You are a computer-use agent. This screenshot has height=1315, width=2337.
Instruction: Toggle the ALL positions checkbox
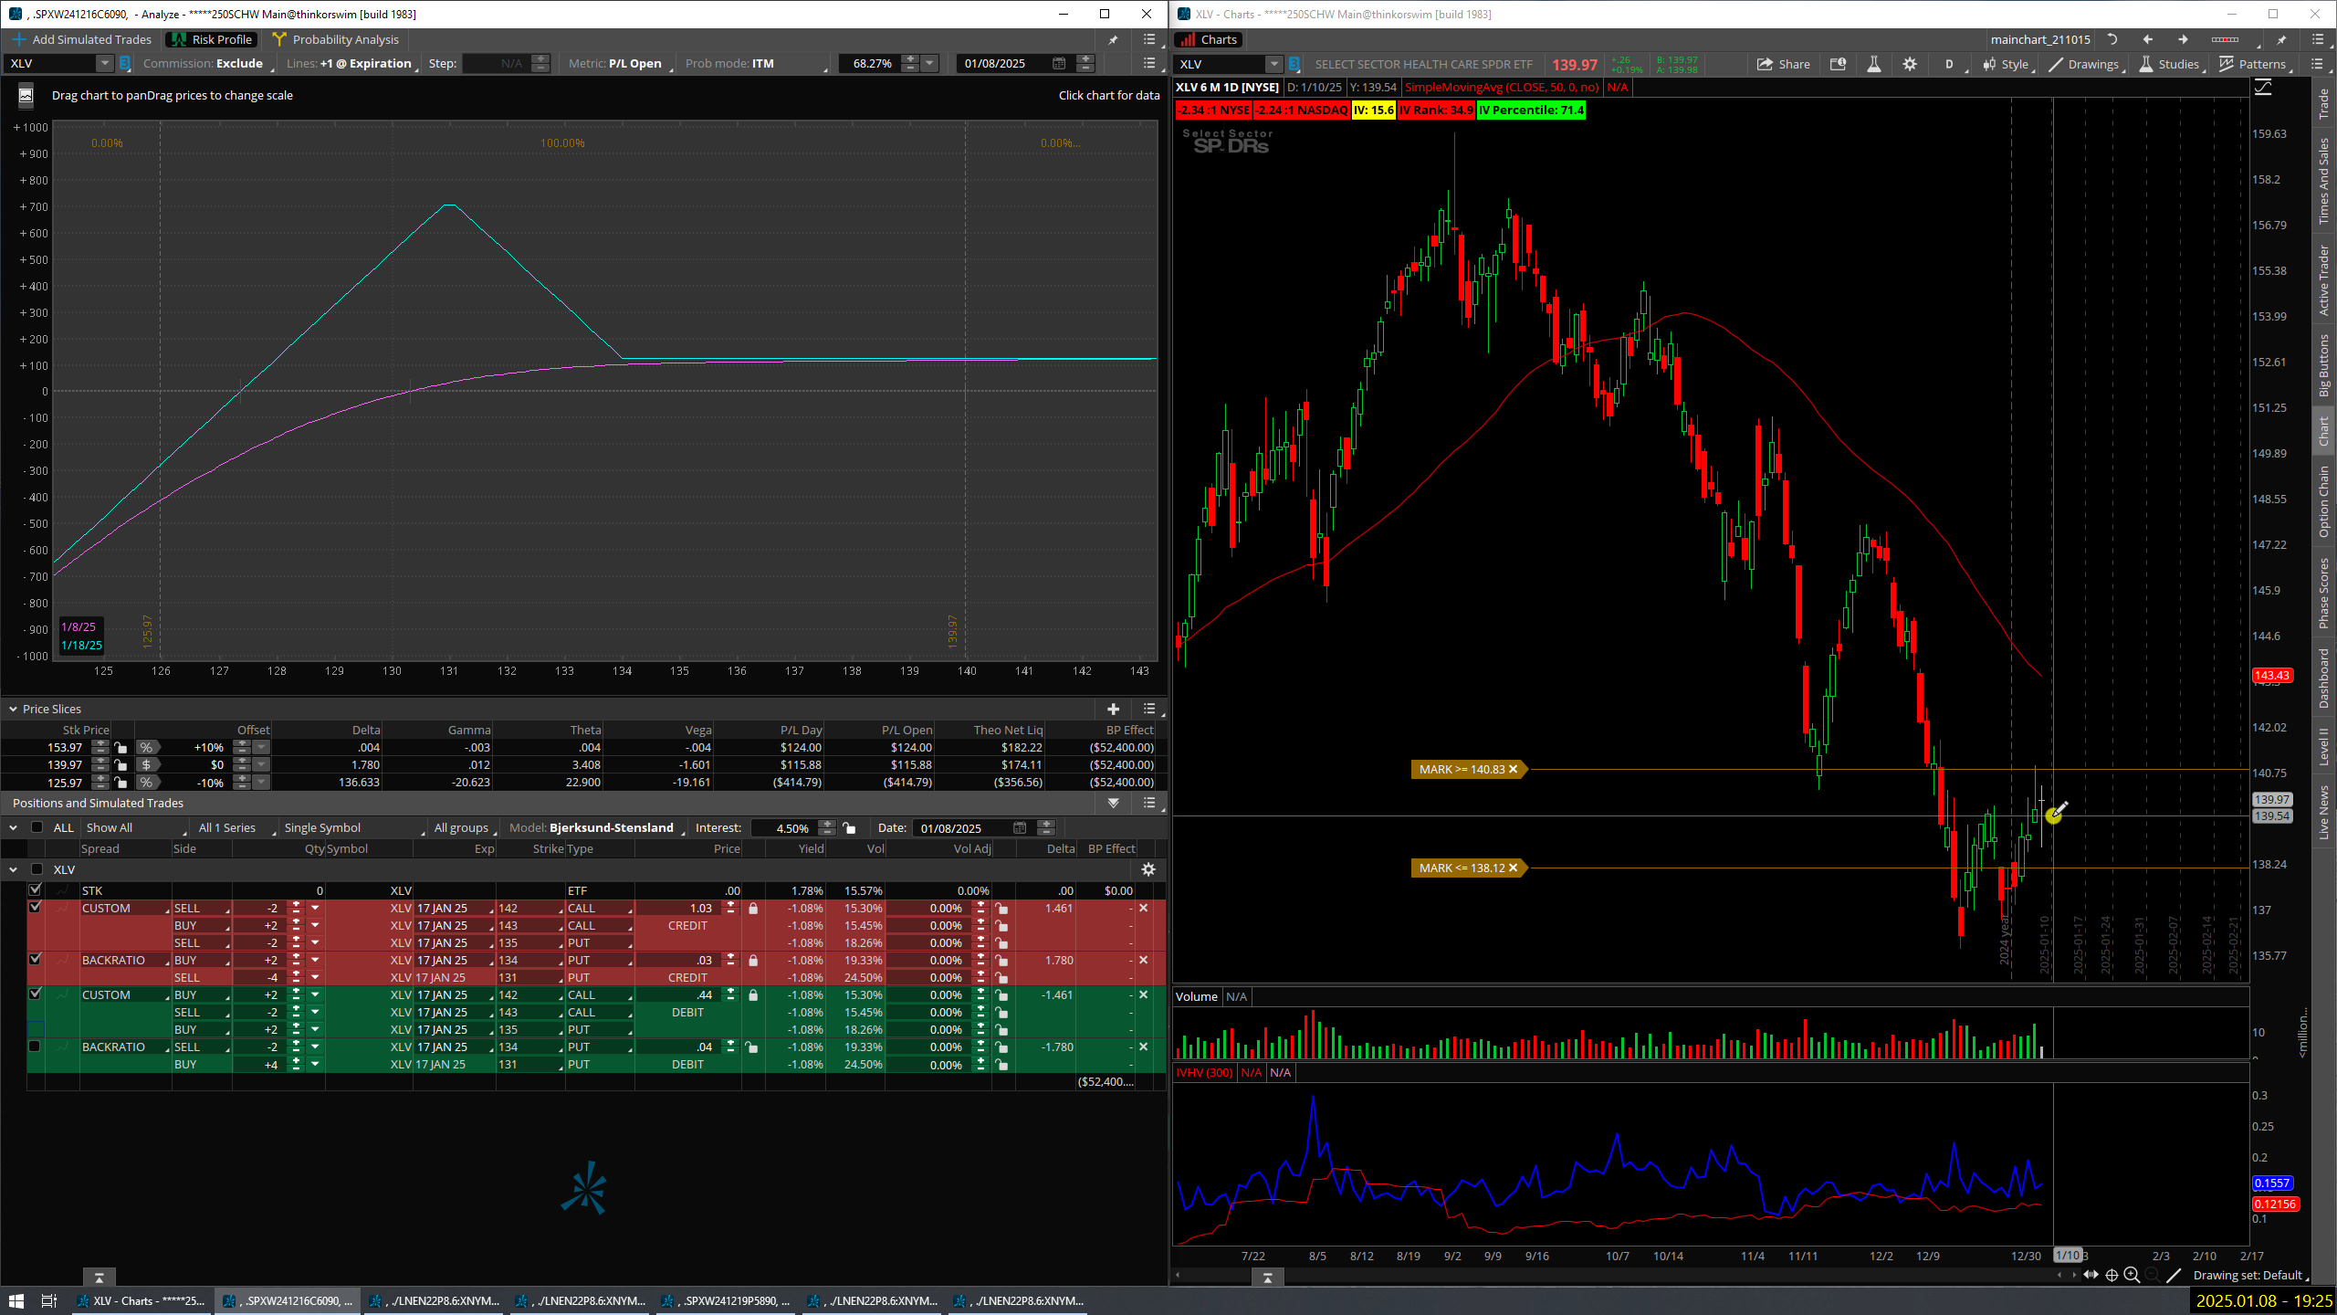coord(37,827)
